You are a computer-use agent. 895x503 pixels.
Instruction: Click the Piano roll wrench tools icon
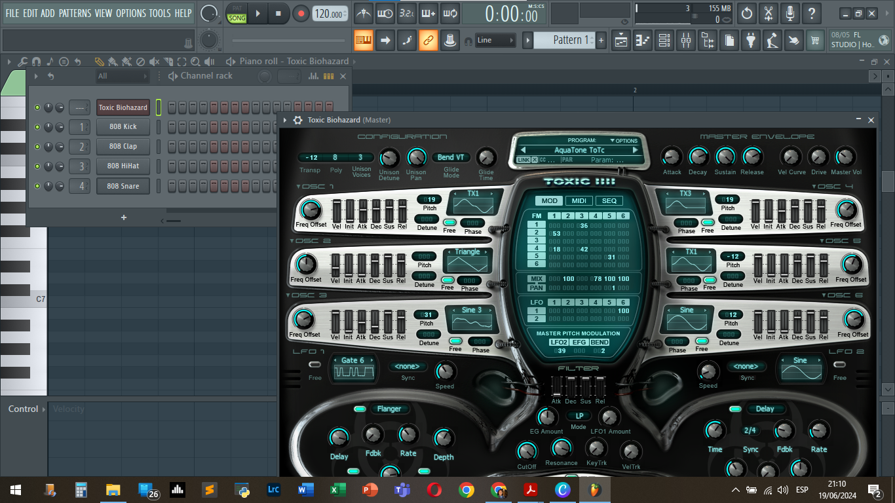coord(22,62)
